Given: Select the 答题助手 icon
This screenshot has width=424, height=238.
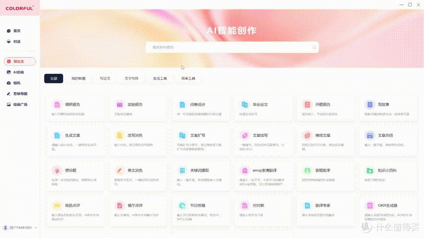Looking at the screenshot, I should click(308, 171).
